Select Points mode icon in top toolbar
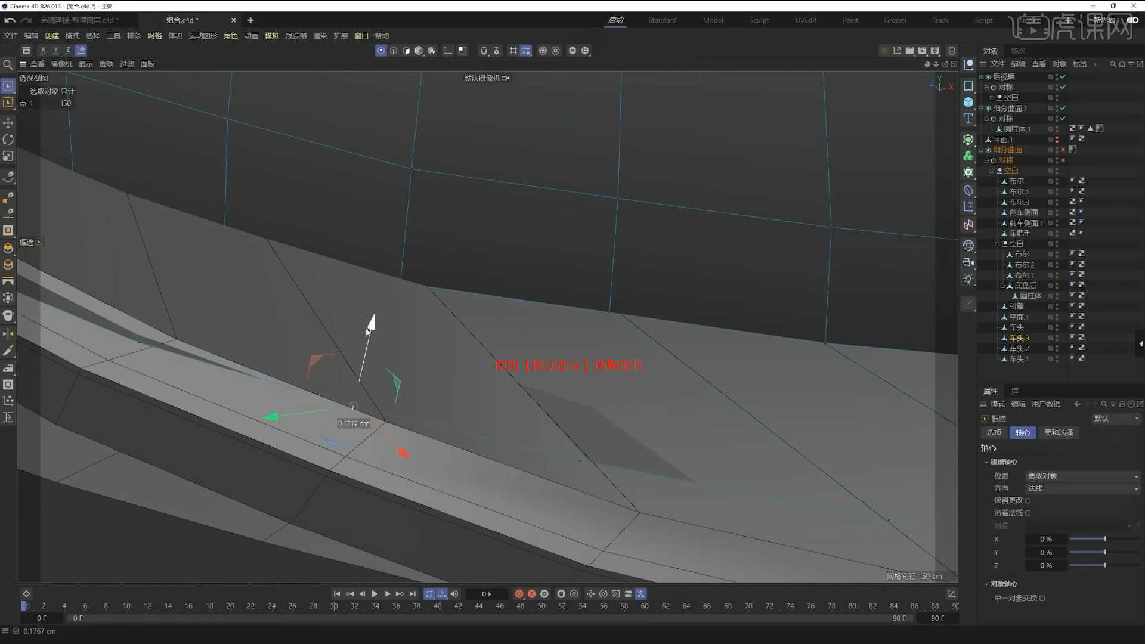This screenshot has height=644, width=1145. point(381,51)
